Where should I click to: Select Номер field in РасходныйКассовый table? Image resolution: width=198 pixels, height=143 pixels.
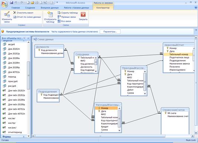click(x=106, y=108)
